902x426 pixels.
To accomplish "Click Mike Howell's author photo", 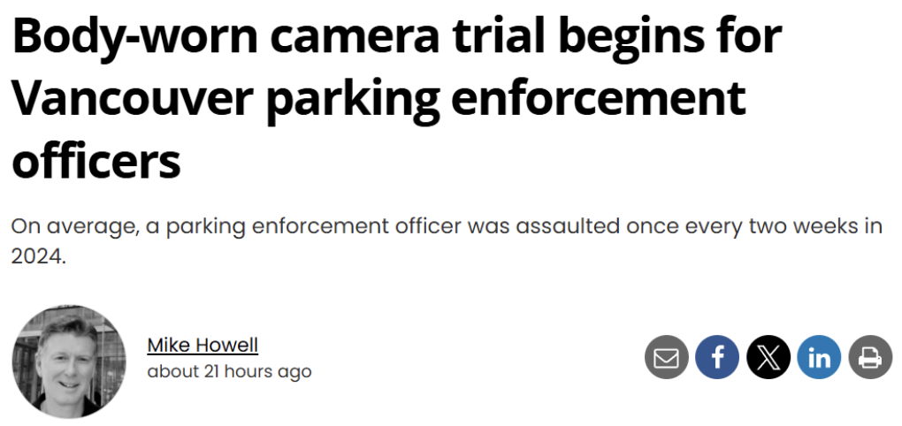I will point(69,361).
